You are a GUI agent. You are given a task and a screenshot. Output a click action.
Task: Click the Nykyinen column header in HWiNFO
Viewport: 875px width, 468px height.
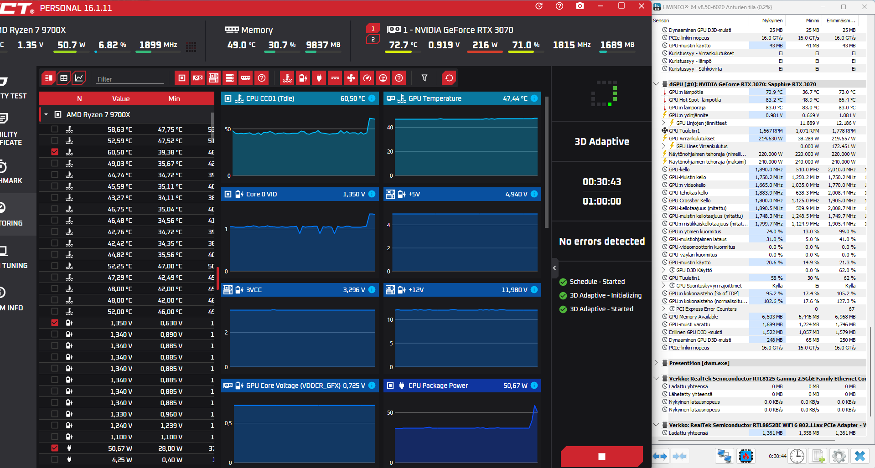click(x=772, y=21)
